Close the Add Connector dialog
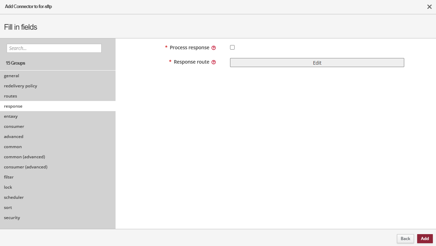The height and width of the screenshot is (246, 436). [429, 7]
